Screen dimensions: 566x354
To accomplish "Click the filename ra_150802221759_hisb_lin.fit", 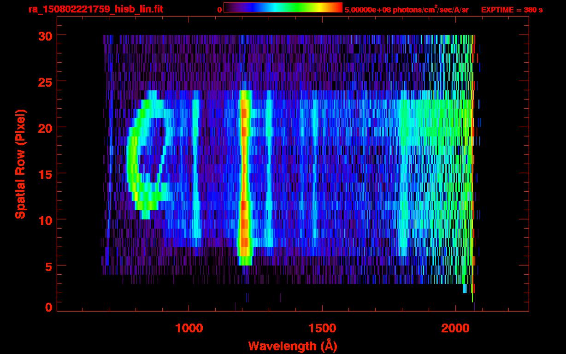I will click(x=95, y=9).
